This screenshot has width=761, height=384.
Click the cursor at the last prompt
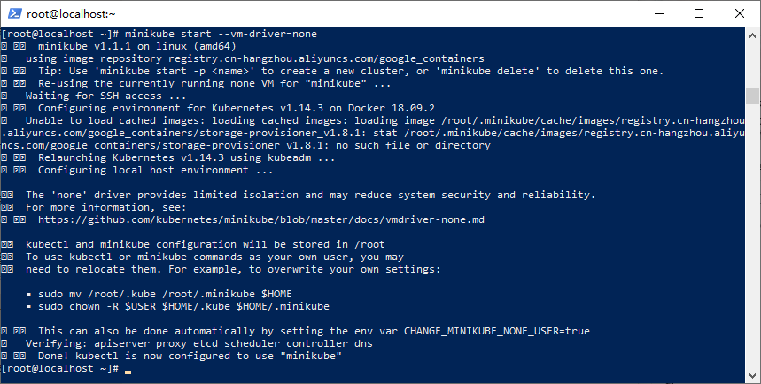point(128,368)
